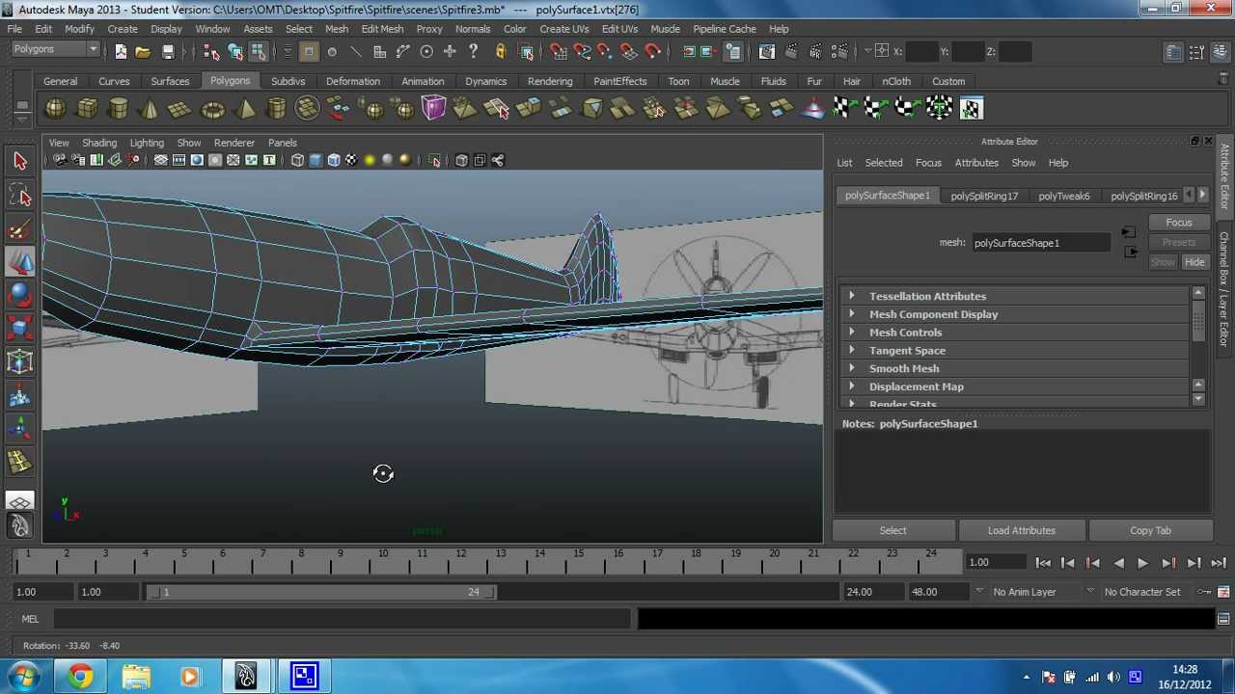Click the help question mark icon
Screen dimensions: 1235x694
(473, 51)
